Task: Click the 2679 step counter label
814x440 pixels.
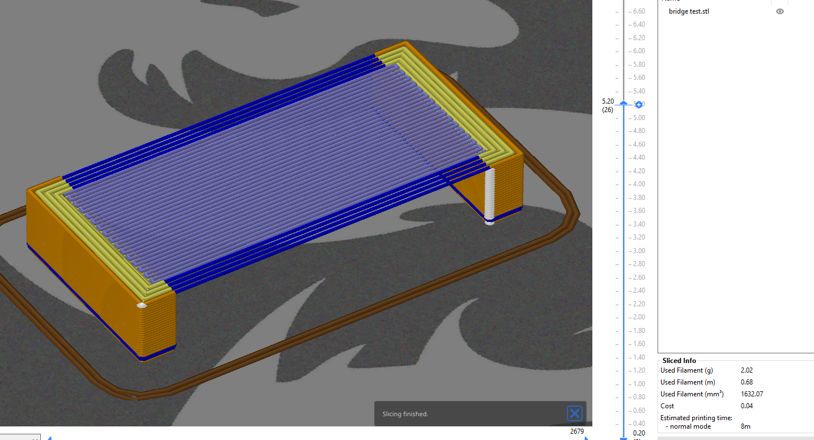Action: click(x=577, y=431)
